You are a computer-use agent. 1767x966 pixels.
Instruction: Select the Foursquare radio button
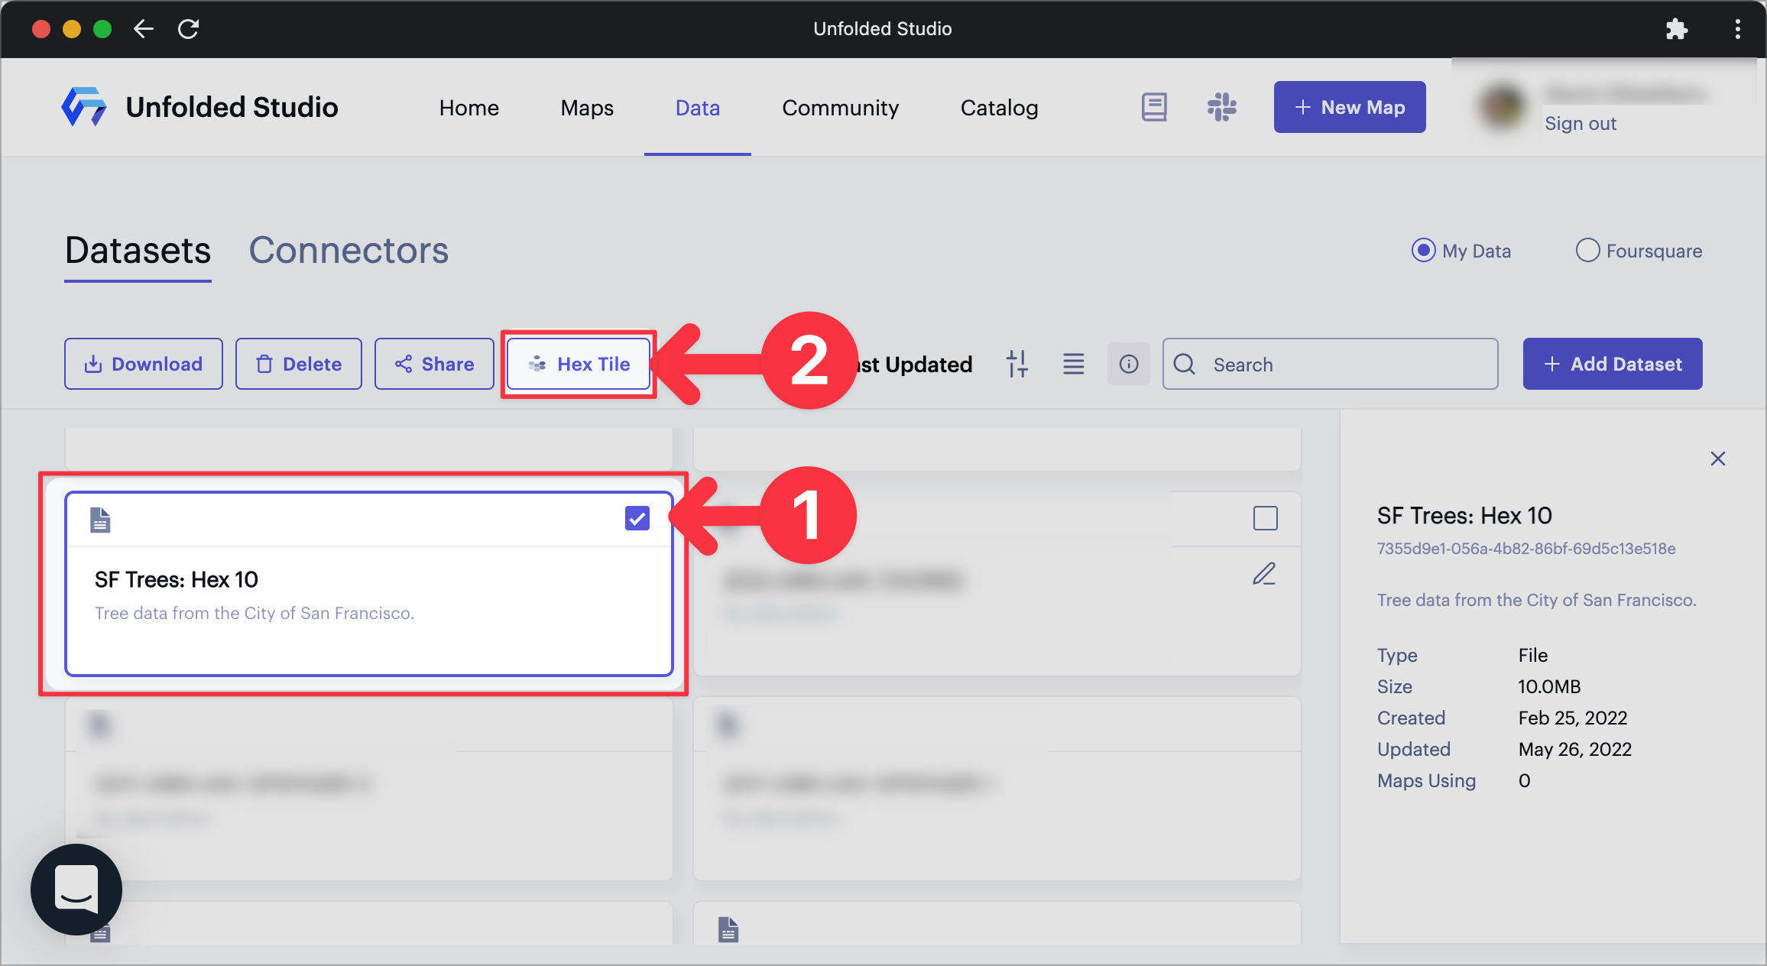1587,251
